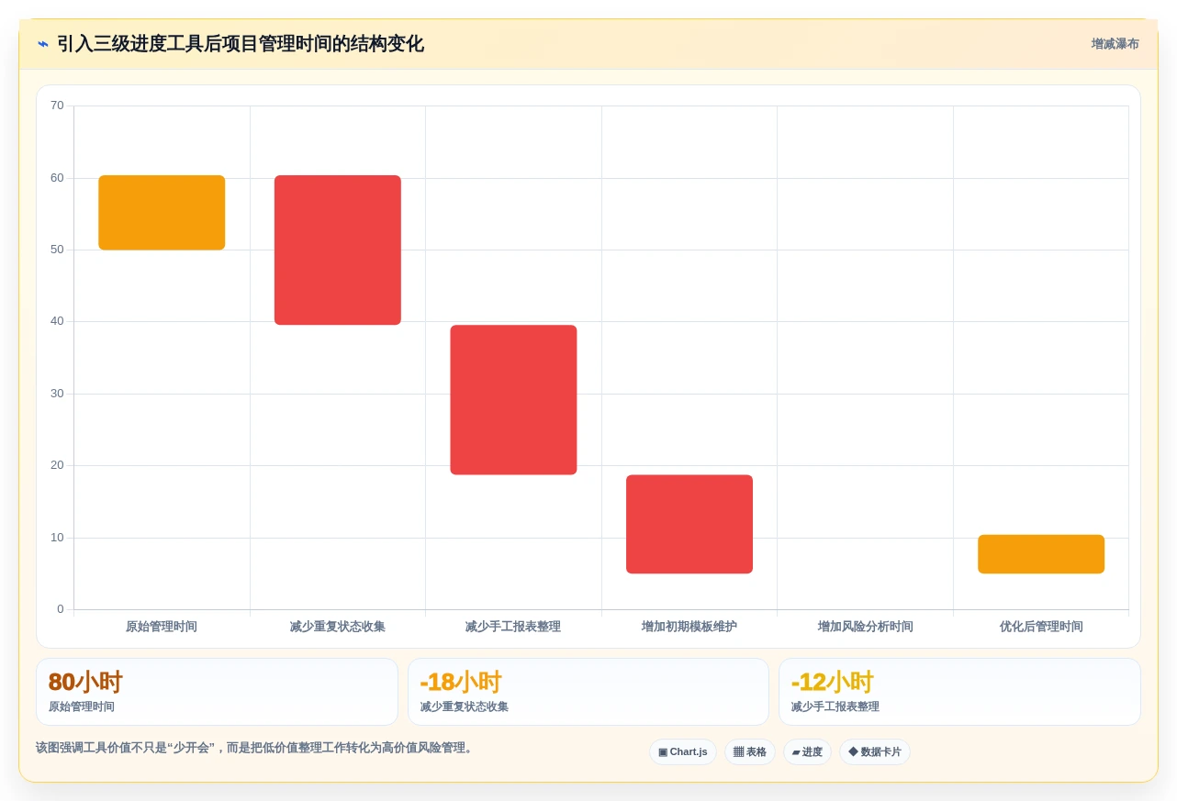Click the red bar above 增加初期模板维护

[x=689, y=524]
